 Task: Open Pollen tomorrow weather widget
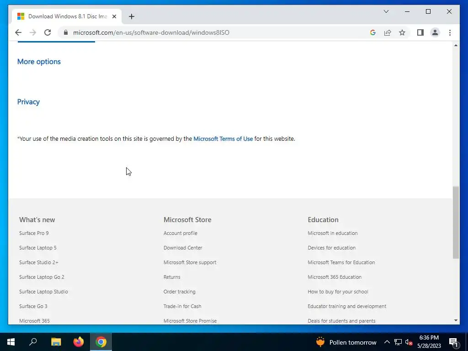click(x=346, y=342)
